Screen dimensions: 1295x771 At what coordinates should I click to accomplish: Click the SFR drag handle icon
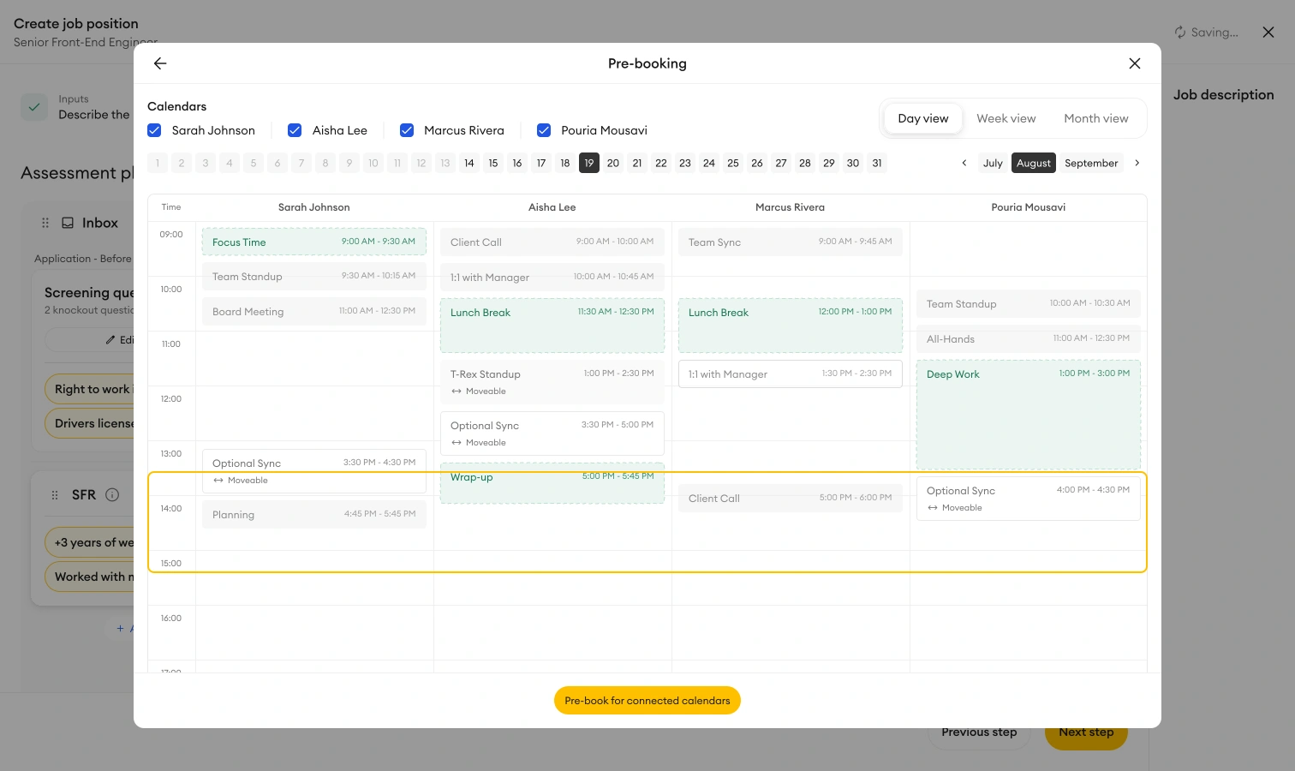55,495
